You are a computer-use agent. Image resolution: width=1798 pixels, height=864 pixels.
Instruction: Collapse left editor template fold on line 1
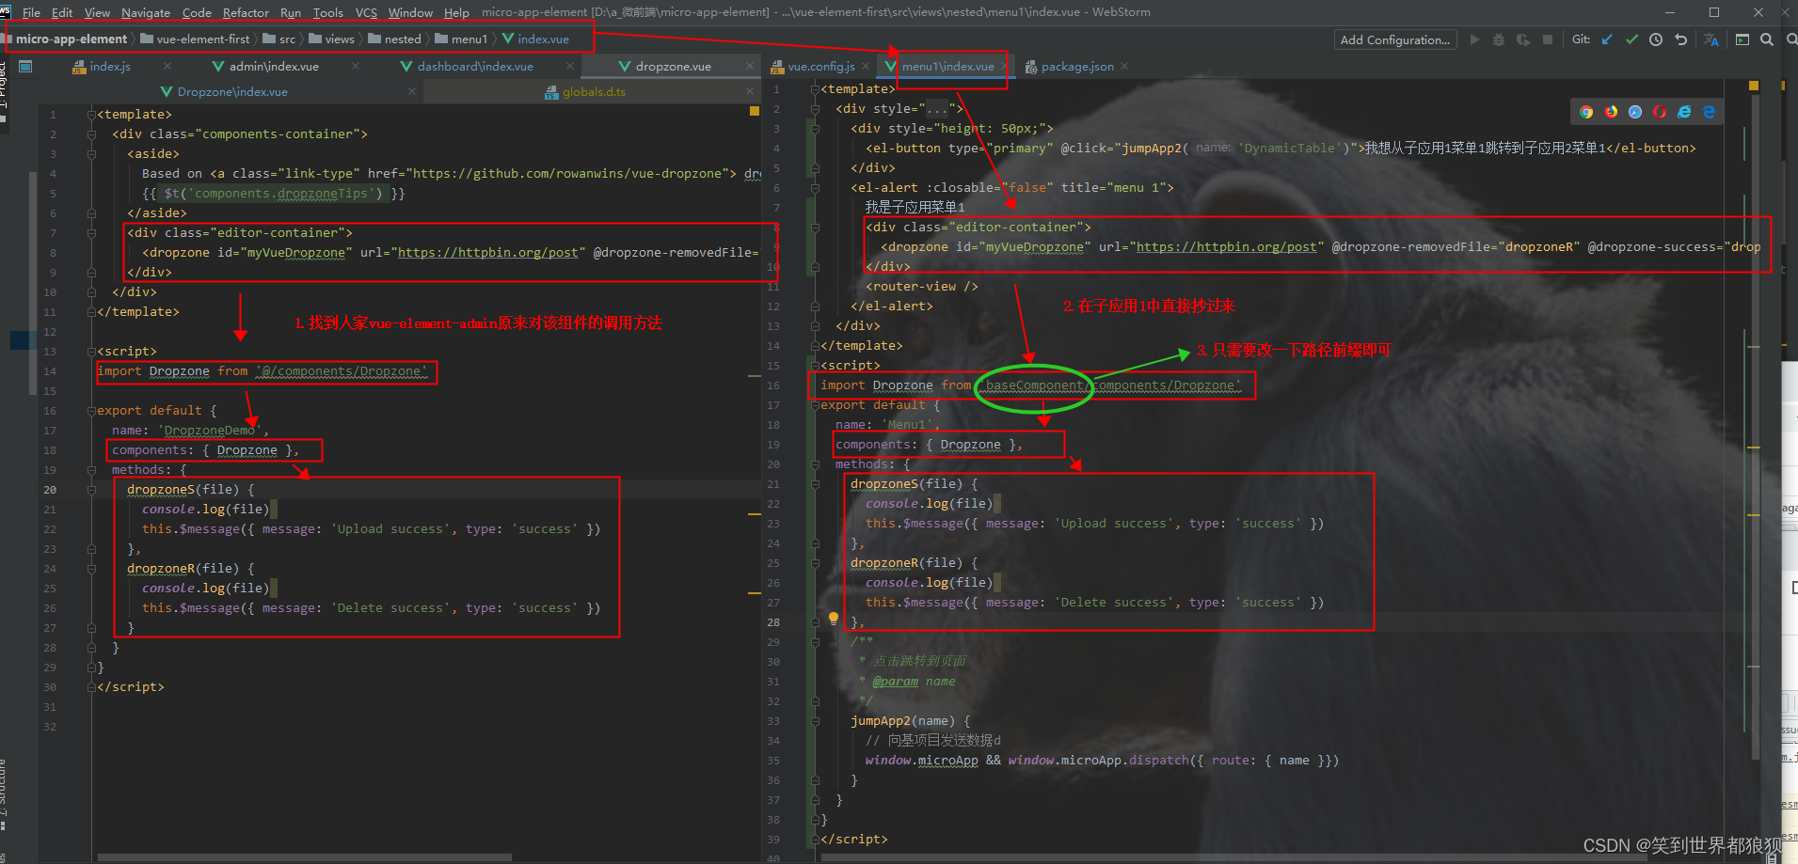tap(91, 115)
